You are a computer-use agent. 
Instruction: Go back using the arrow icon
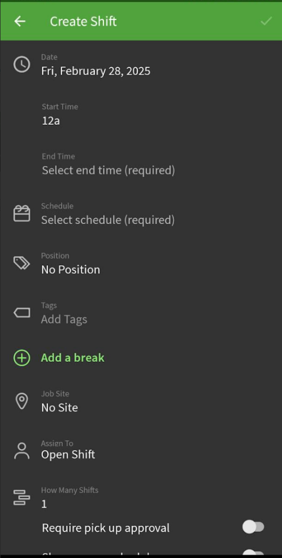[x=20, y=21]
